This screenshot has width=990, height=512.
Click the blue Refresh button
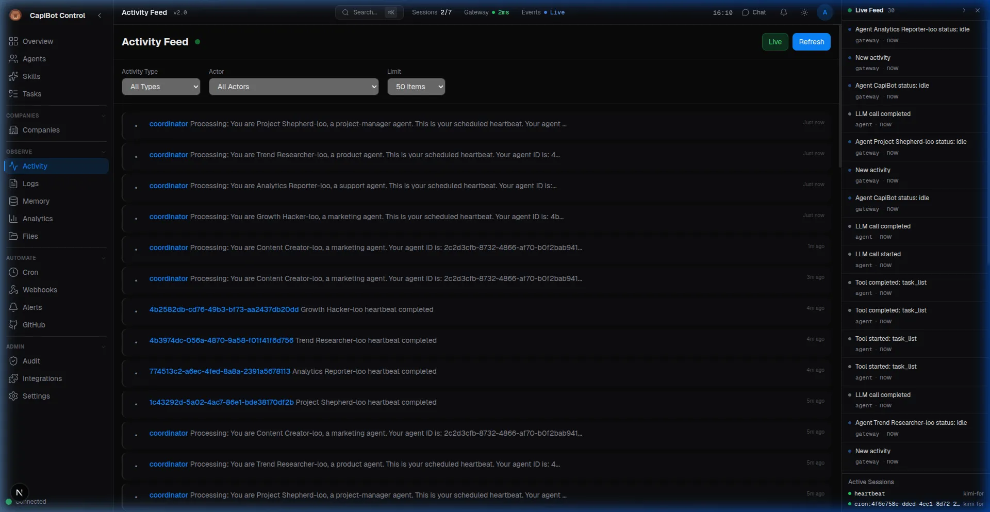click(811, 42)
